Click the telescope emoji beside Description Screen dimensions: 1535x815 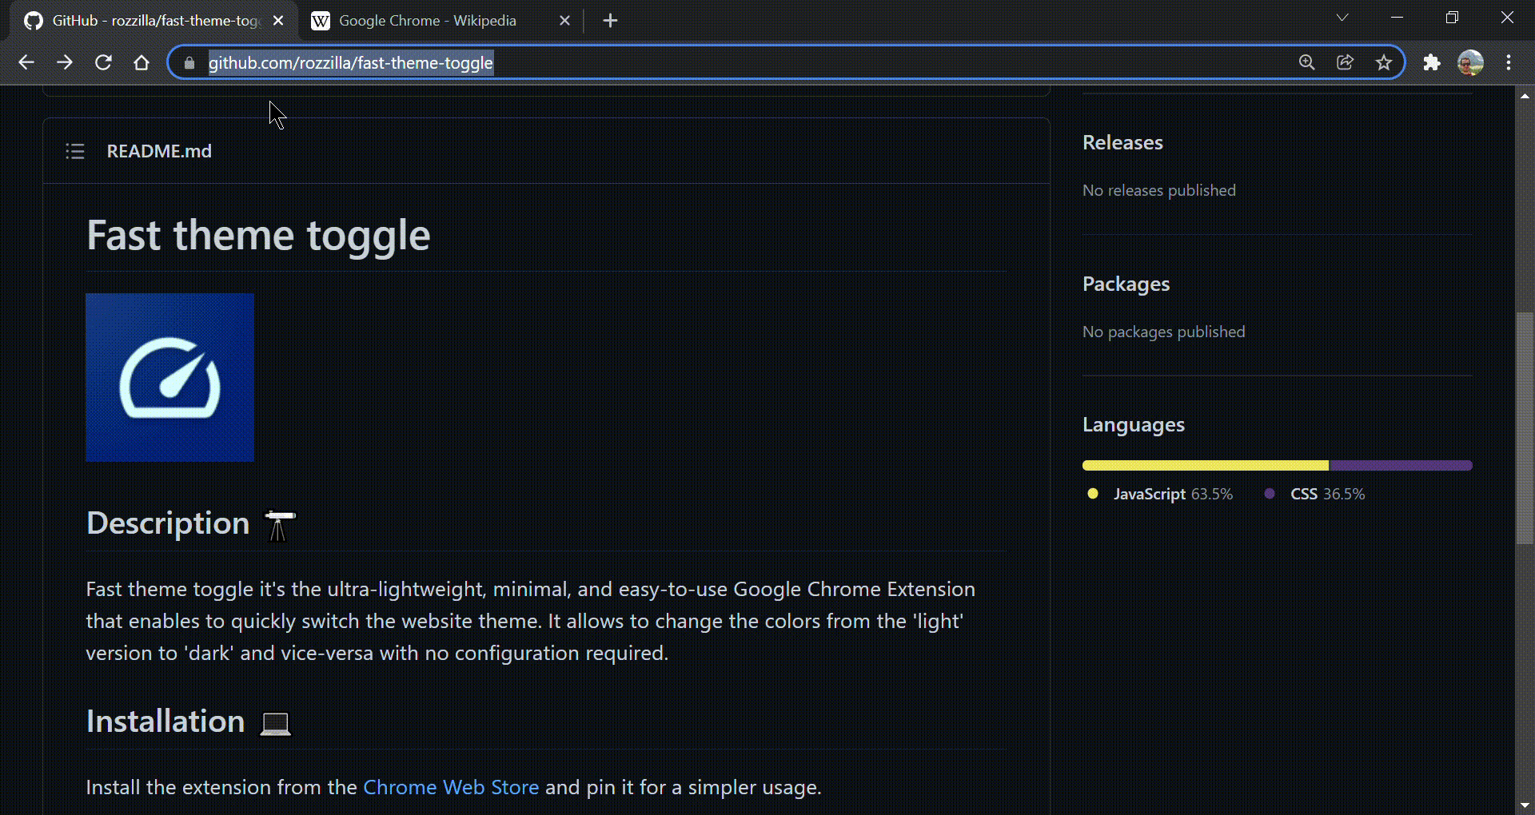(x=280, y=525)
